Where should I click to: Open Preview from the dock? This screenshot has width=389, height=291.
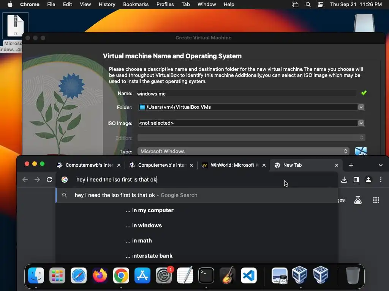[x=280, y=275]
